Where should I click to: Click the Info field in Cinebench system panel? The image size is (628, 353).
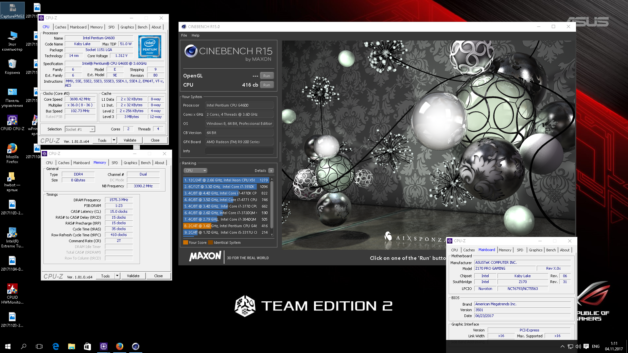[x=239, y=151]
